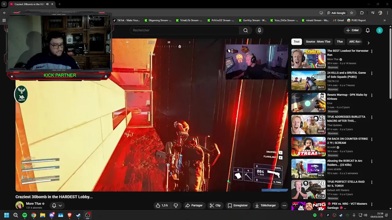This screenshot has width=392, height=220.
Task: Mute the tab via speaker icon
Action: pos(47,4)
